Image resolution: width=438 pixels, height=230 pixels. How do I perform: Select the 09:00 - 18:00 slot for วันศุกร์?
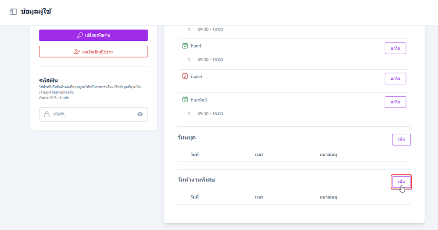[x=210, y=60]
